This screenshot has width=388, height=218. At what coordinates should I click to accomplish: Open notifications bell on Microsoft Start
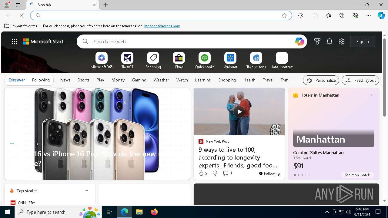[329, 41]
